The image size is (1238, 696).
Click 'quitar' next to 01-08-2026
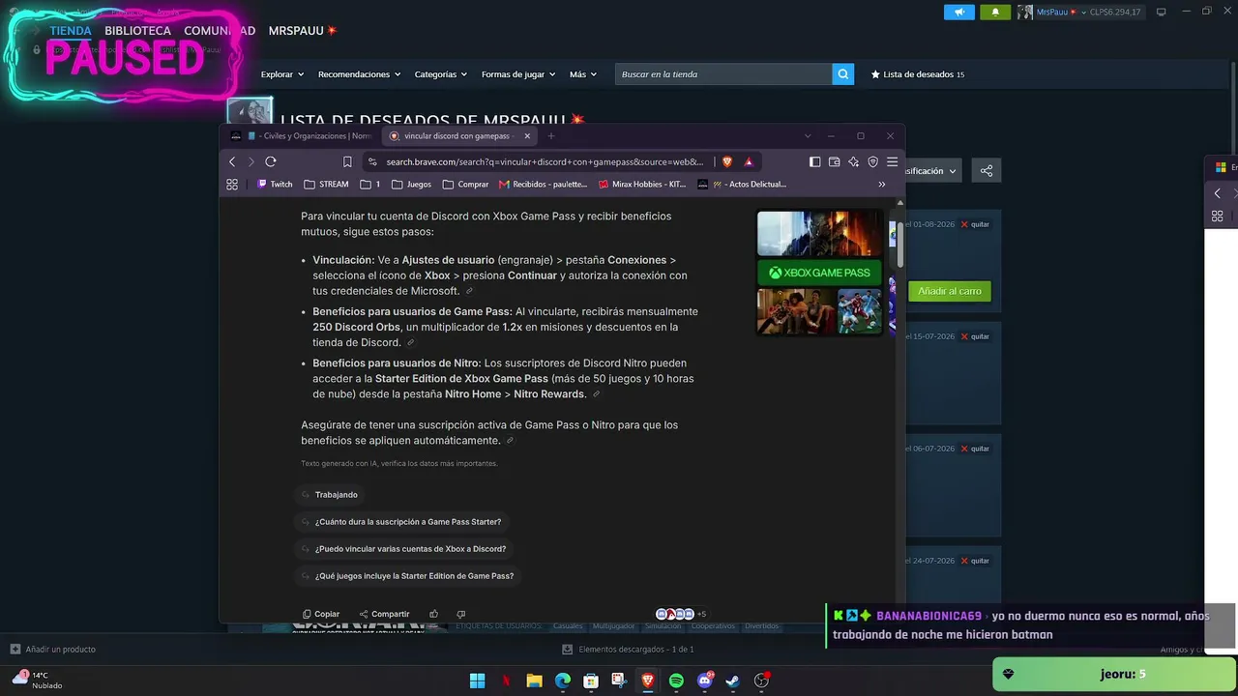975,224
